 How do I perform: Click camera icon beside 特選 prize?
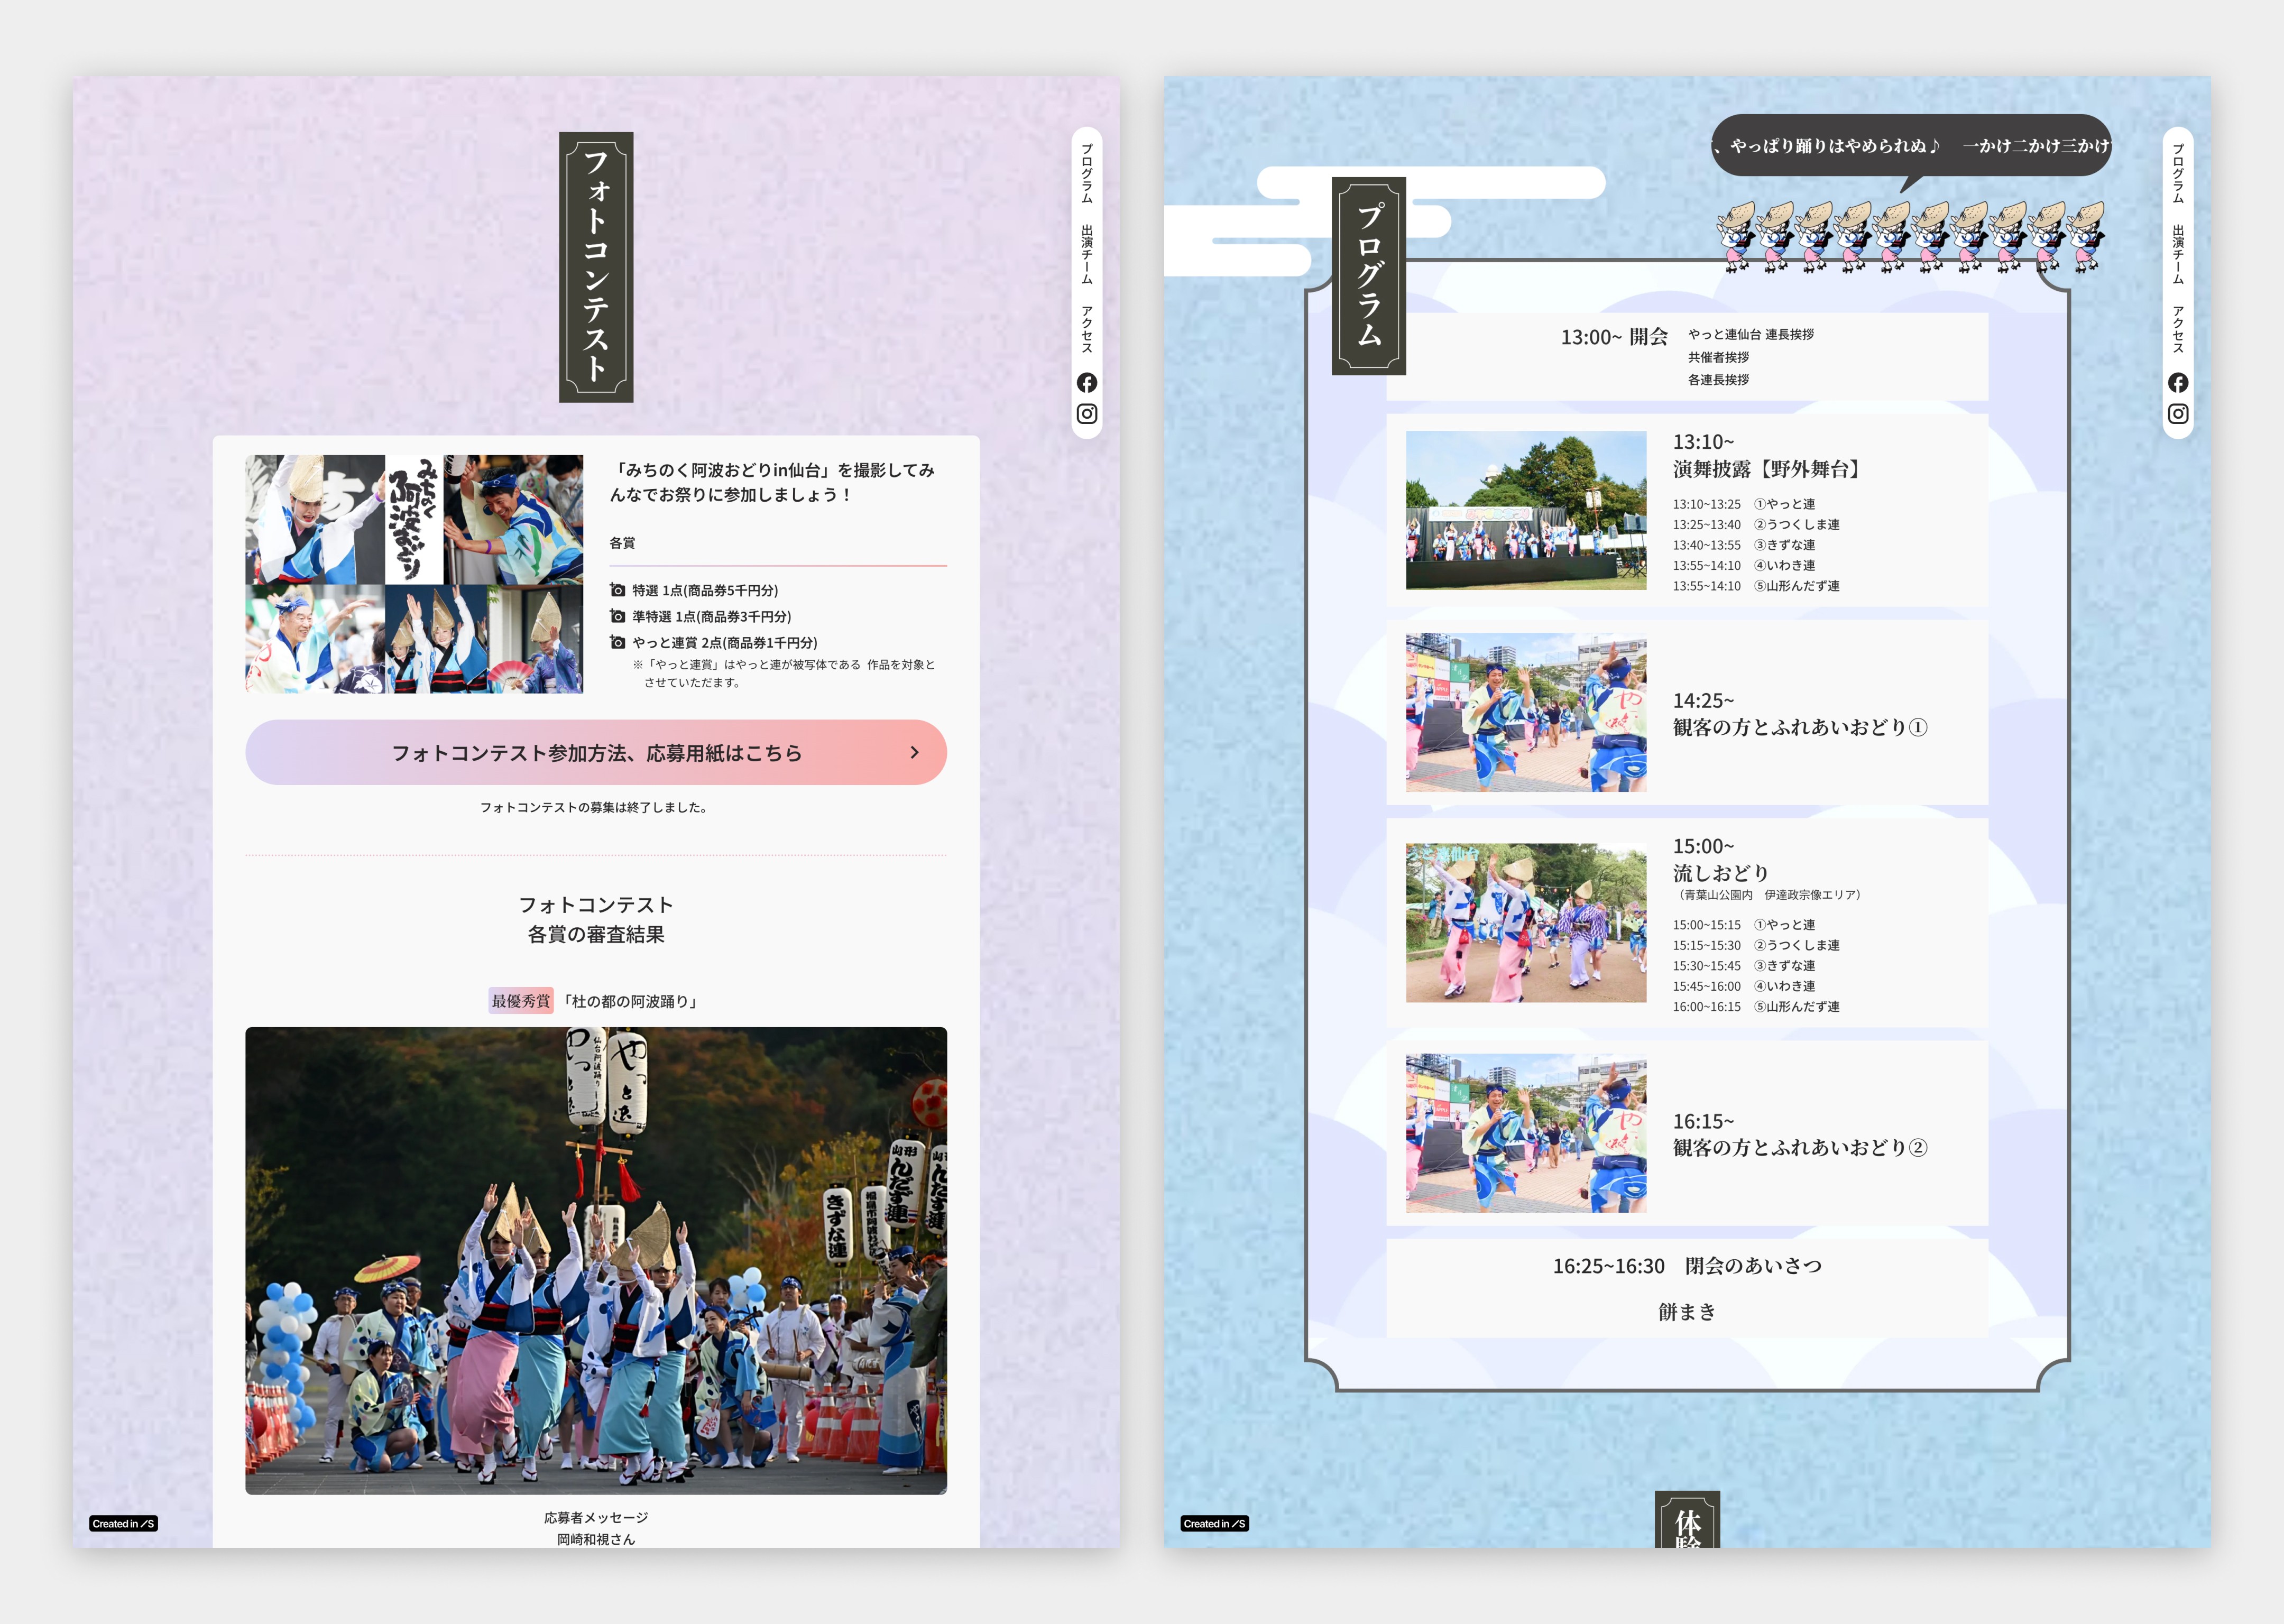[618, 591]
